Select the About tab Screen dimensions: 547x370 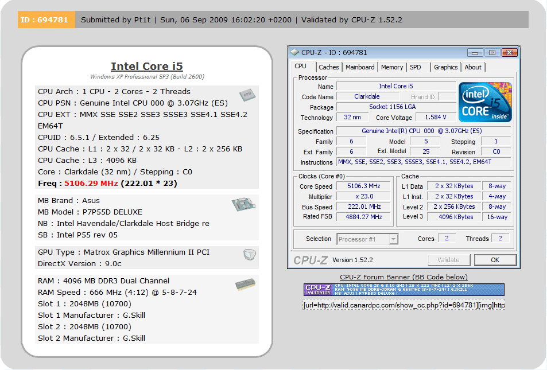473,67
